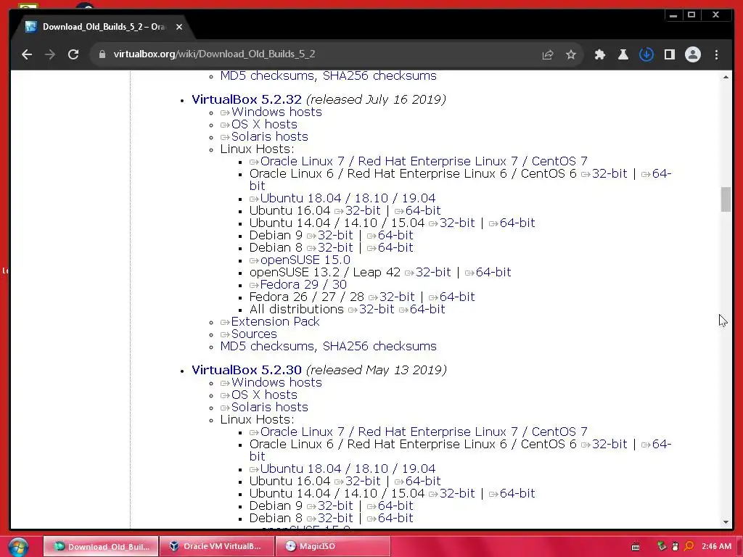Viewport: 743px width, 557px height.
Task: Open the Chrome three-dot menu
Action: coord(716,54)
